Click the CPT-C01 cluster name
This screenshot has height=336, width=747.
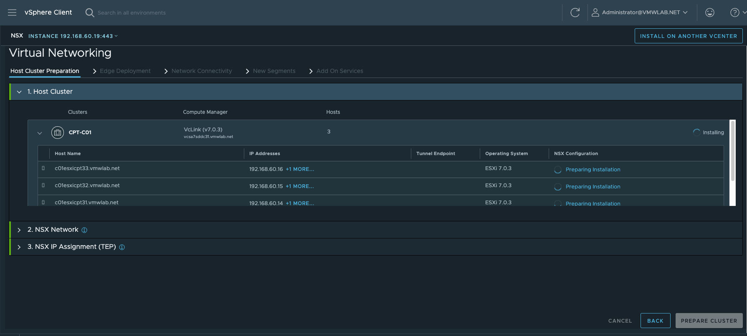[80, 133]
